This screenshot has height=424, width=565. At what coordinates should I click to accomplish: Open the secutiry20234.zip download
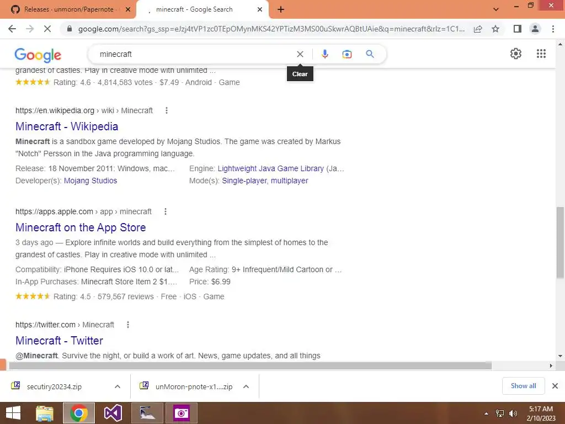54,386
